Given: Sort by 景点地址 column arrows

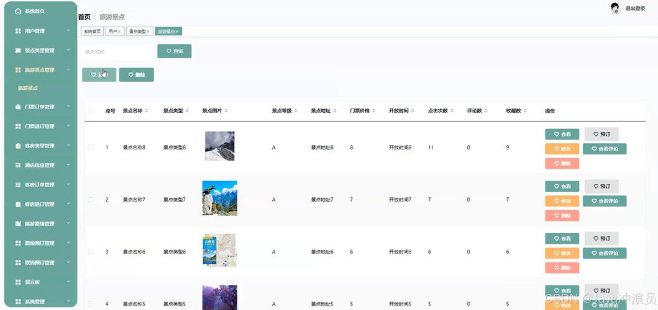Looking at the screenshot, I should 334,111.
